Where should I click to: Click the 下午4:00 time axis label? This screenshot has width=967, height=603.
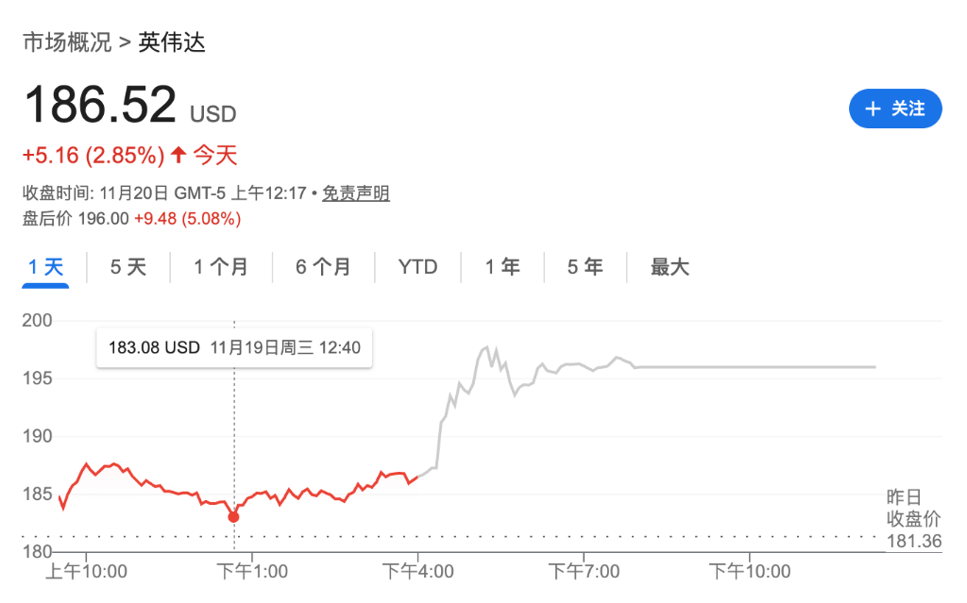(x=417, y=571)
